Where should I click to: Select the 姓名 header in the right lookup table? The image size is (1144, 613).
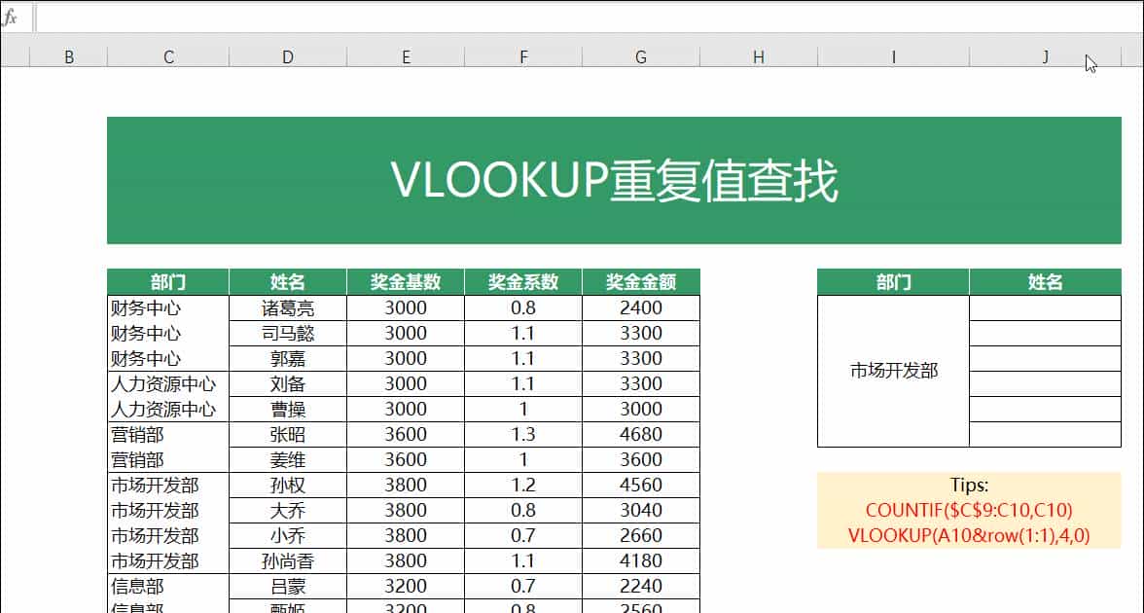[x=1044, y=281]
